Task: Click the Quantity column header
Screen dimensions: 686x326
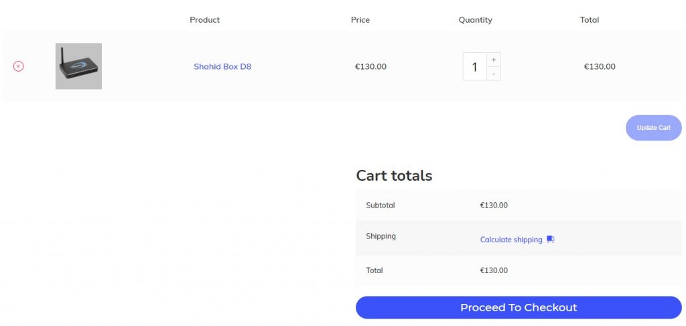Action: (475, 20)
